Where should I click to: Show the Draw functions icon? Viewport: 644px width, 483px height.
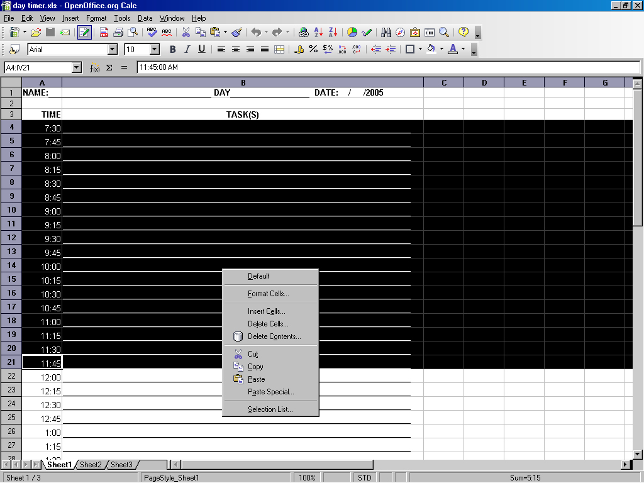tap(367, 33)
